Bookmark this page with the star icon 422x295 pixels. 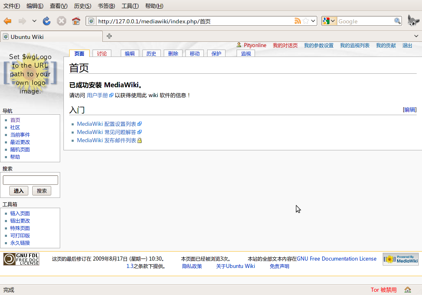point(305,21)
